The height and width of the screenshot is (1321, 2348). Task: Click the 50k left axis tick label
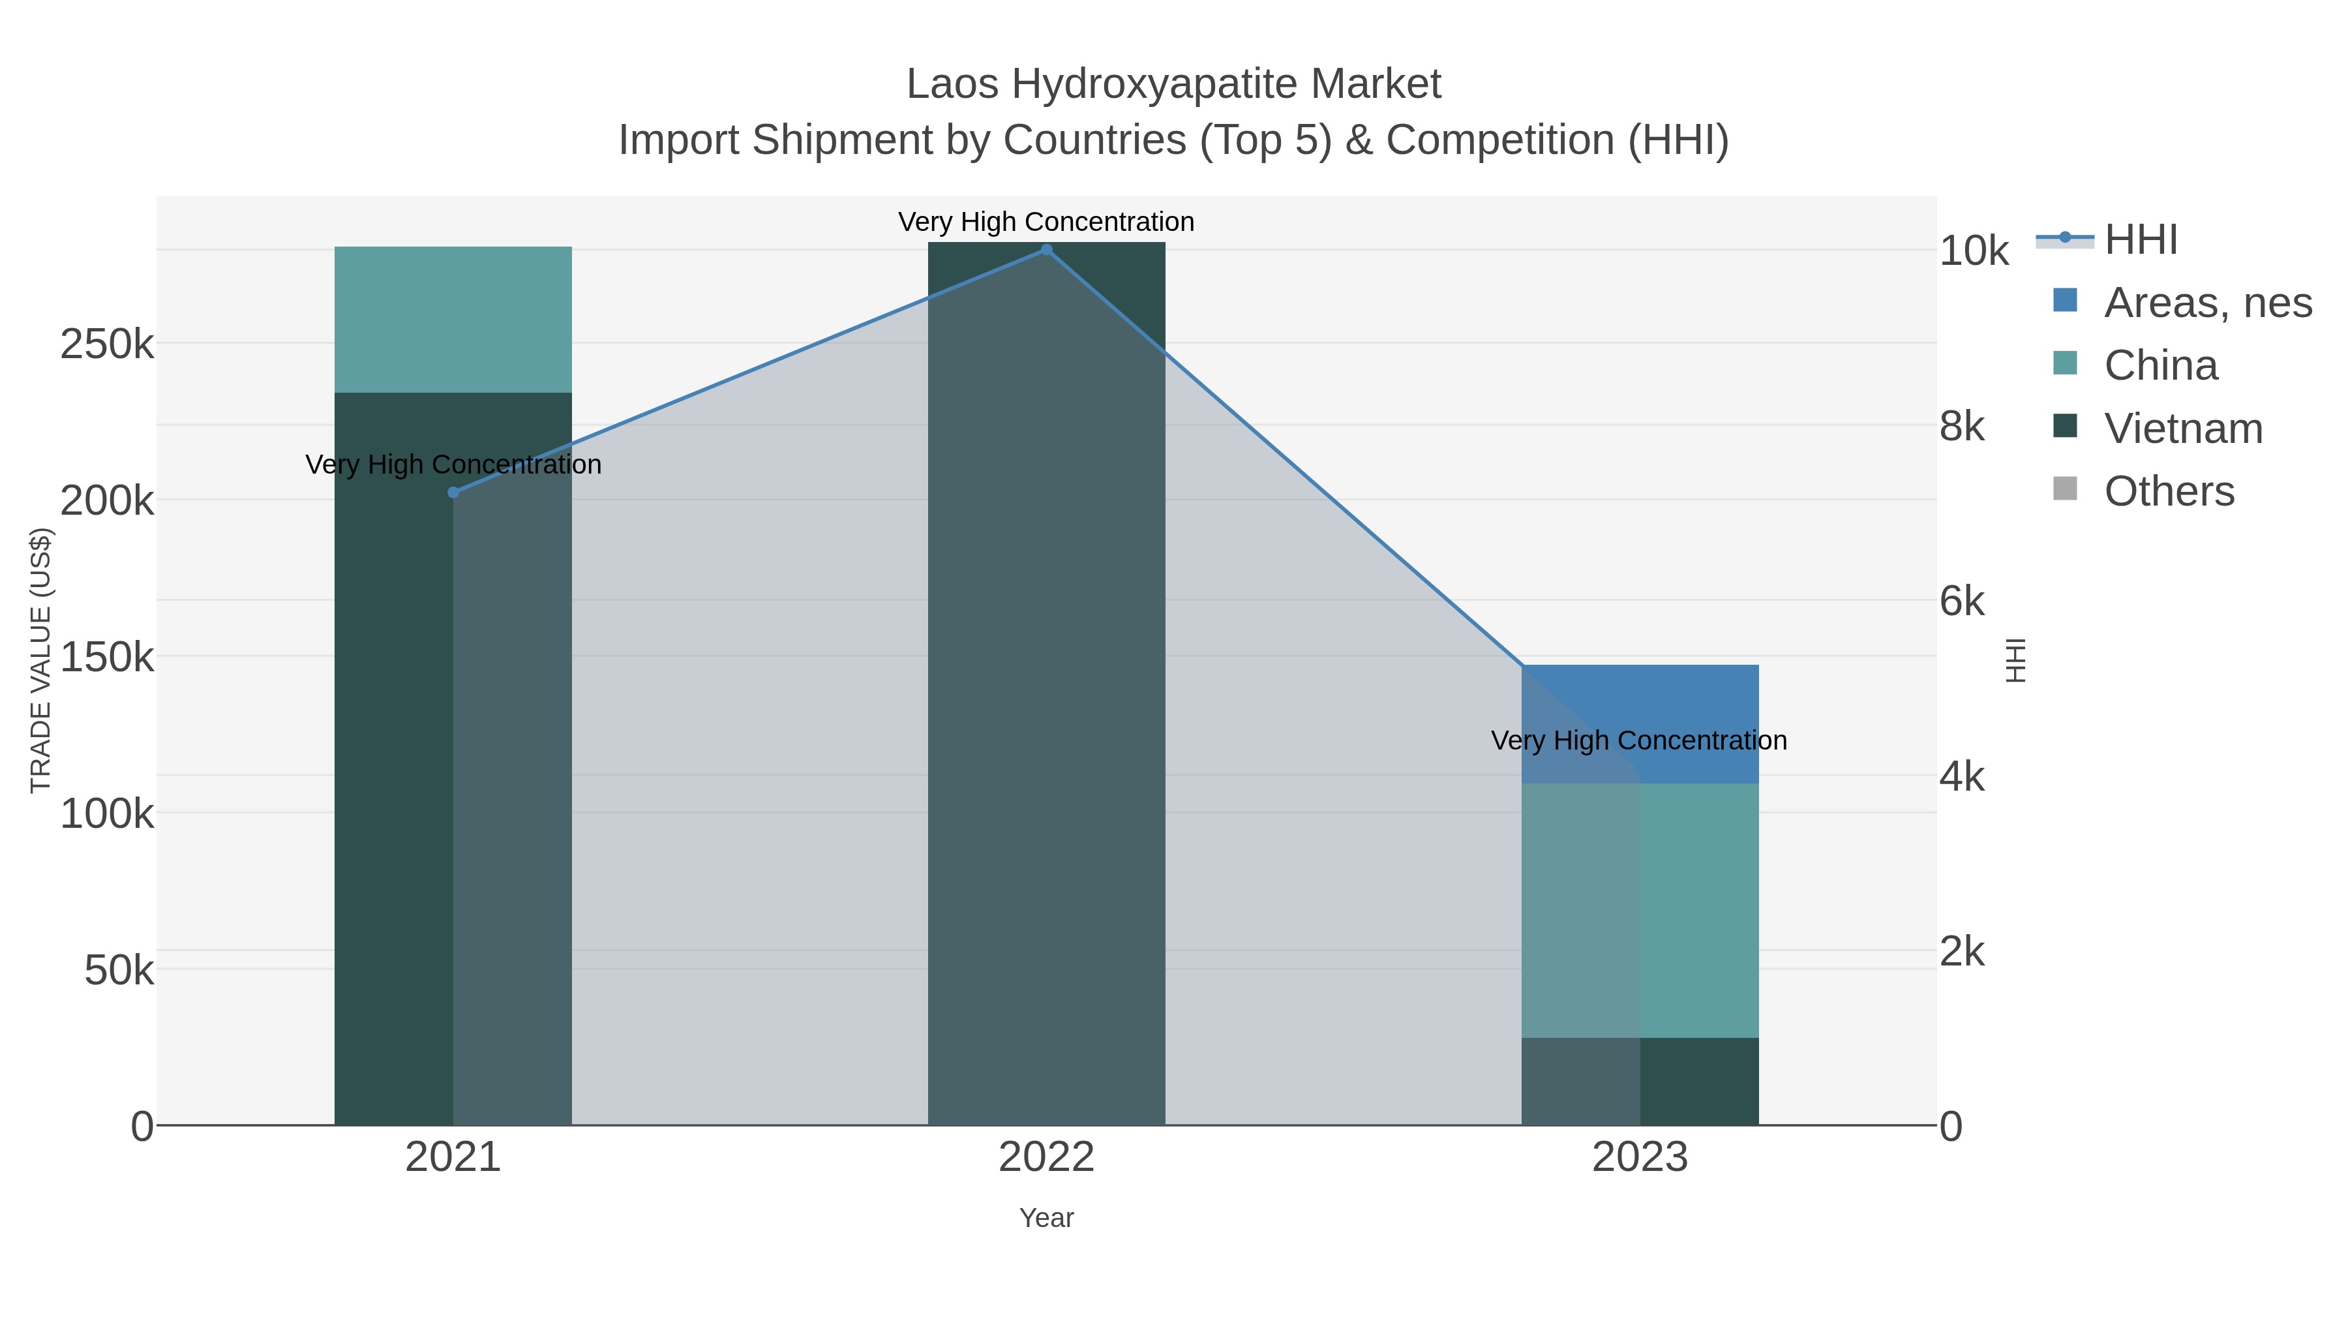tap(119, 970)
